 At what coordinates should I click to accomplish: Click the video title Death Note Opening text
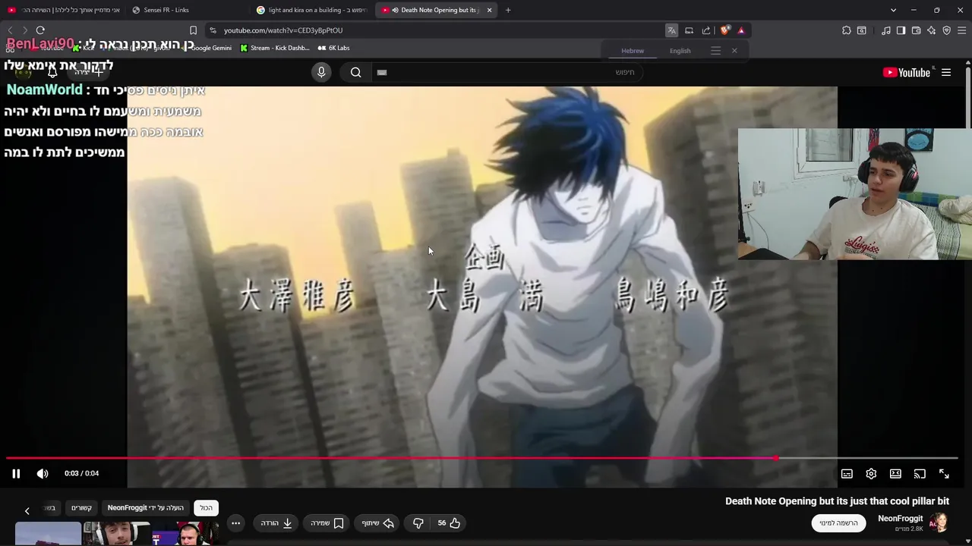837,501
